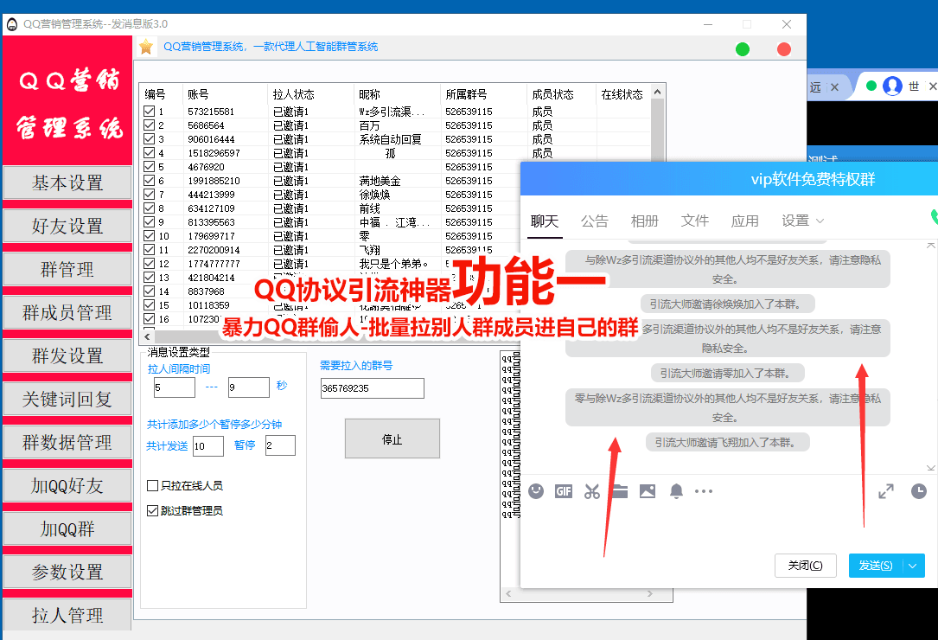Open the emoji picker in chat toolbar
Viewport: 938px width, 640px height.
536,491
